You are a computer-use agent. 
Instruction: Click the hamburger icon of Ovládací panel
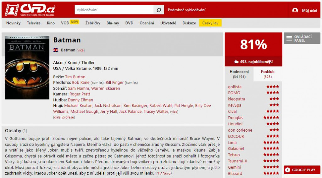tap(289, 38)
